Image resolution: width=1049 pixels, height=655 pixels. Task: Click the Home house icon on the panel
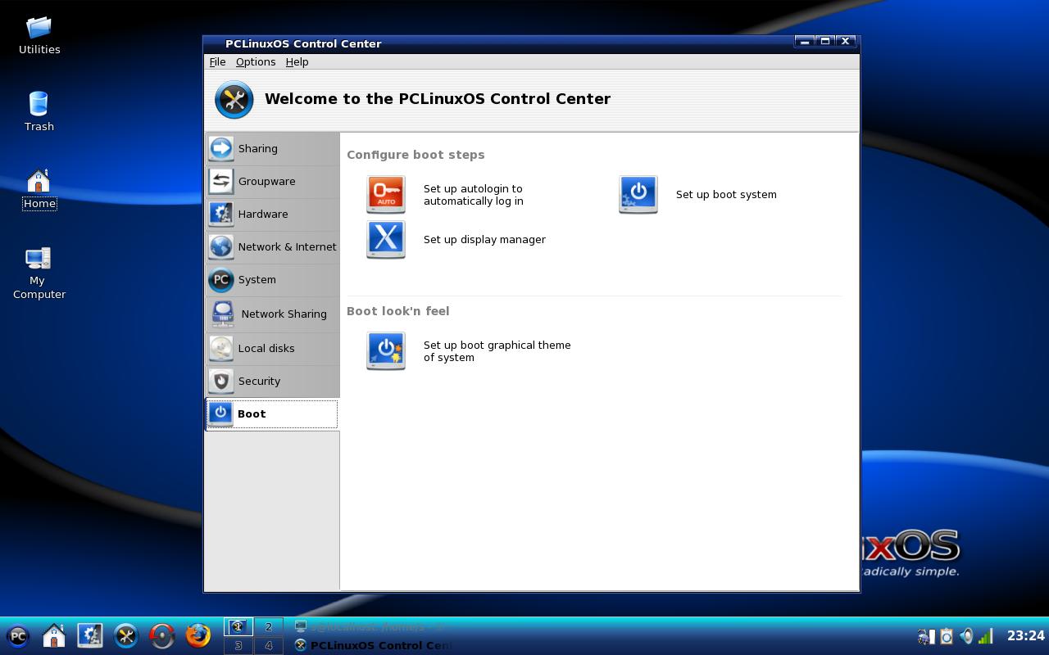point(54,636)
